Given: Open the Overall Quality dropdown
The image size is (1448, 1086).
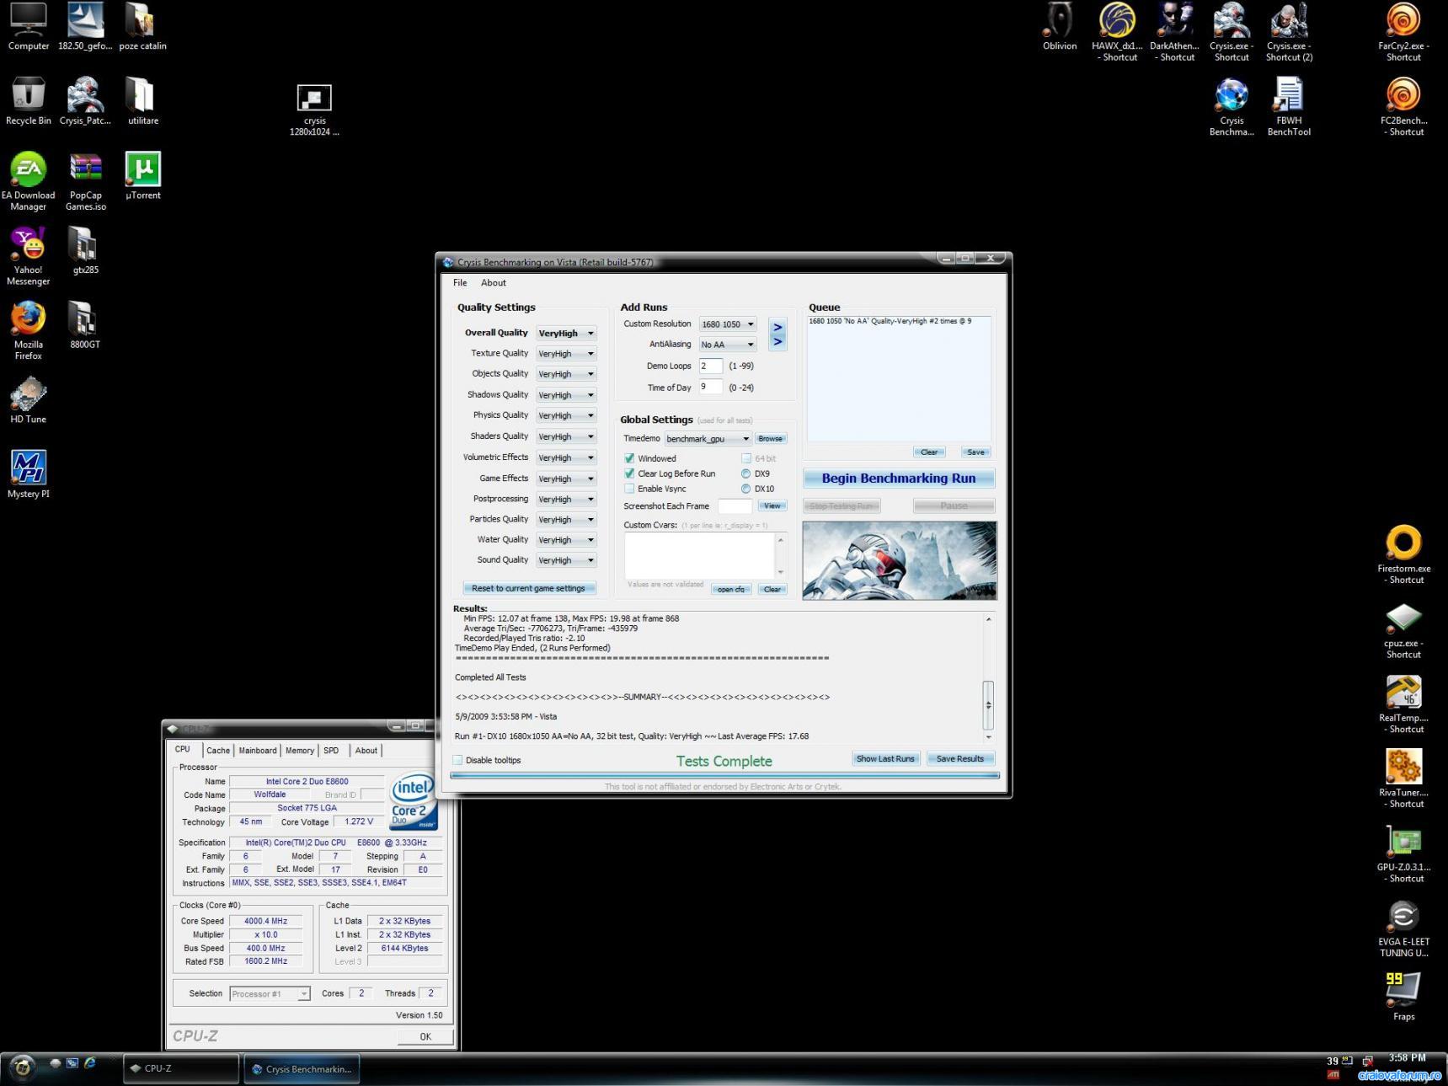Looking at the screenshot, I should [x=566, y=334].
